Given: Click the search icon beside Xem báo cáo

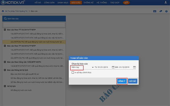Looking at the screenshot, I should (x=5, y=19).
